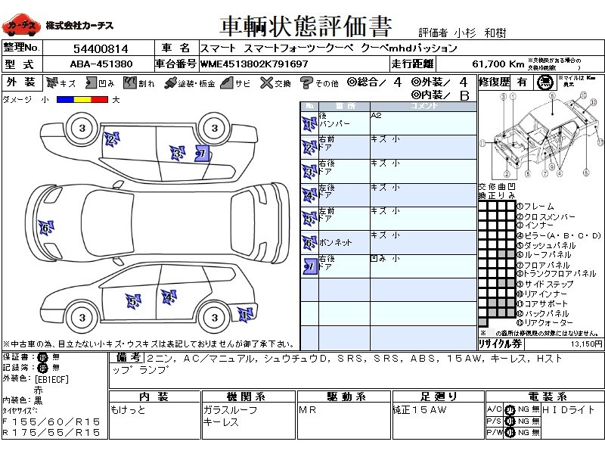
Task: Click the chassis number WME4513802K791697
Action: click(x=254, y=64)
